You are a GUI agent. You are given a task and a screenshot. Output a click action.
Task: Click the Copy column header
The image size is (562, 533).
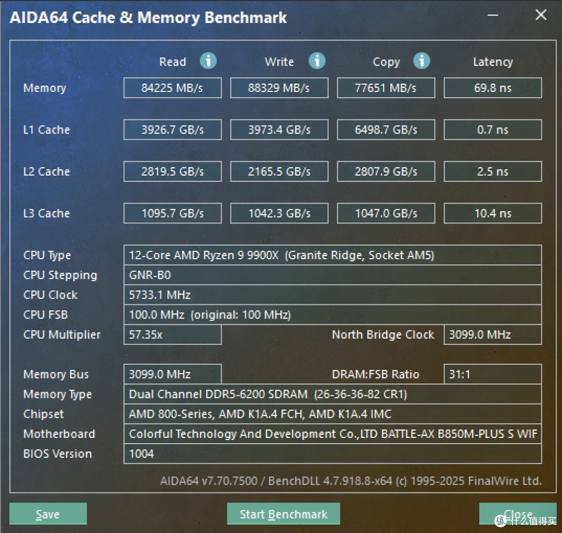pyautogui.click(x=386, y=62)
